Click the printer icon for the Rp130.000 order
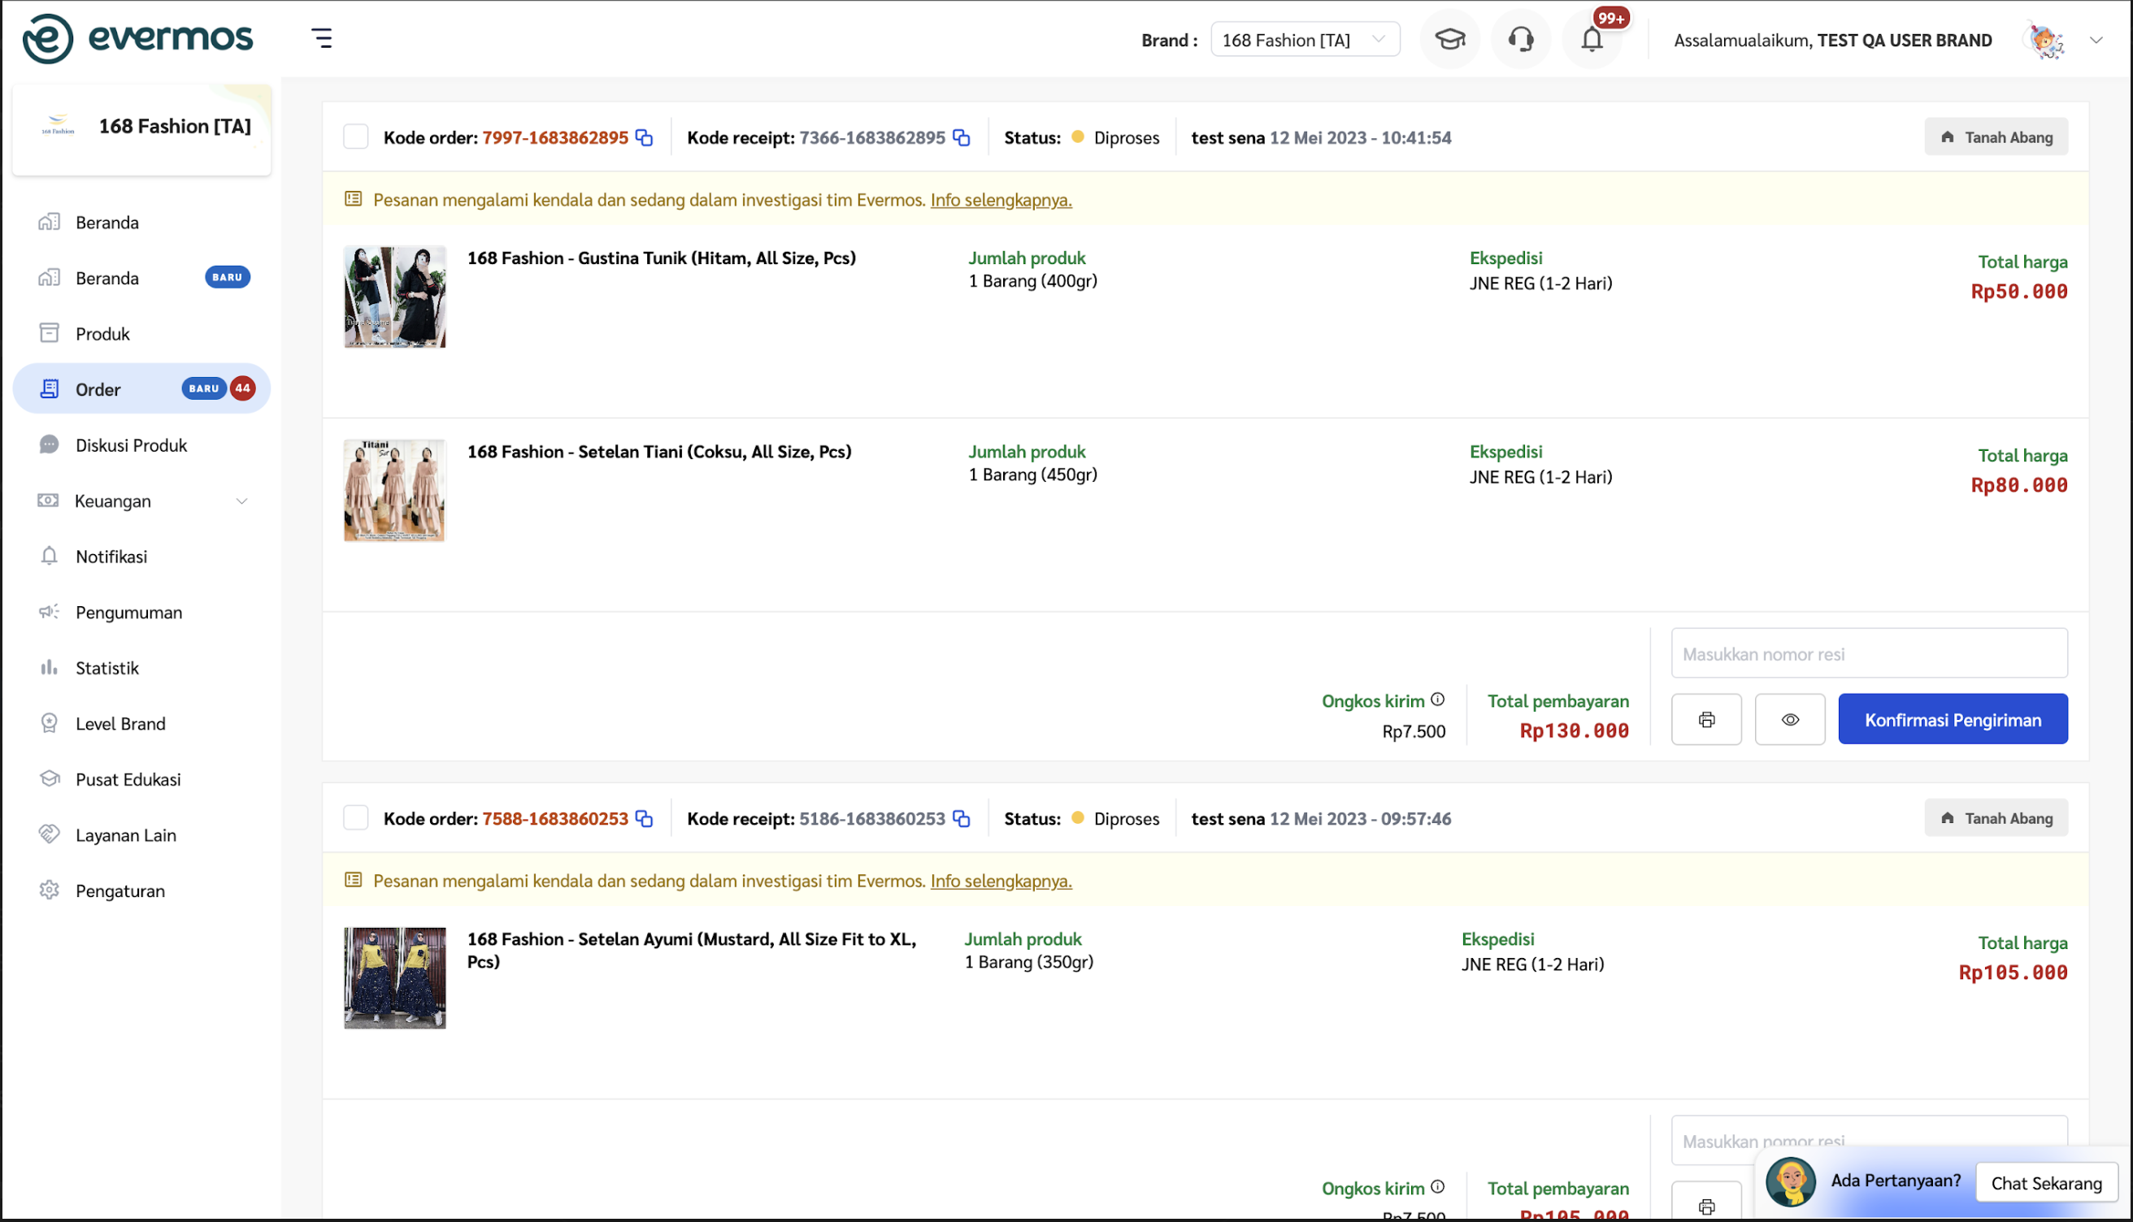 point(1705,719)
